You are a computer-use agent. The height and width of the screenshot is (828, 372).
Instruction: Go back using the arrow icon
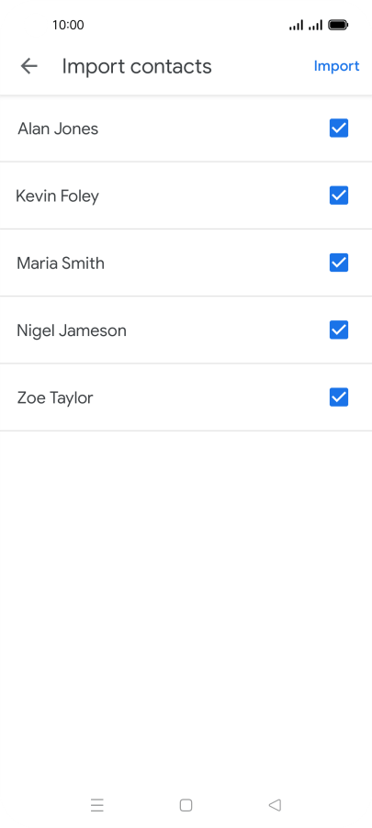(29, 66)
